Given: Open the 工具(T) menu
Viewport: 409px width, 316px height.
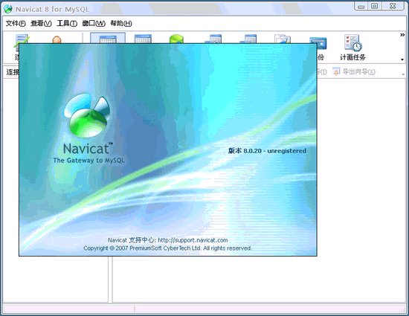Looking at the screenshot, I should tap(67, 24).
